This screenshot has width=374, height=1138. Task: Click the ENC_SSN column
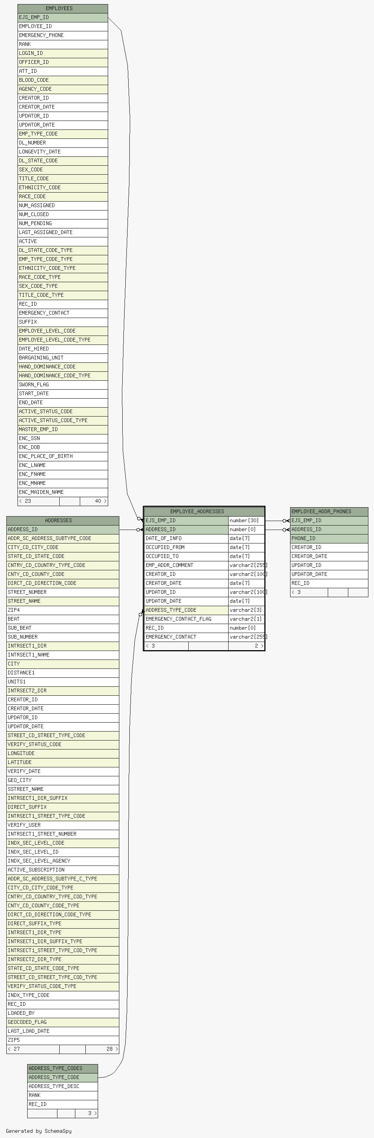tap(63, 439)
